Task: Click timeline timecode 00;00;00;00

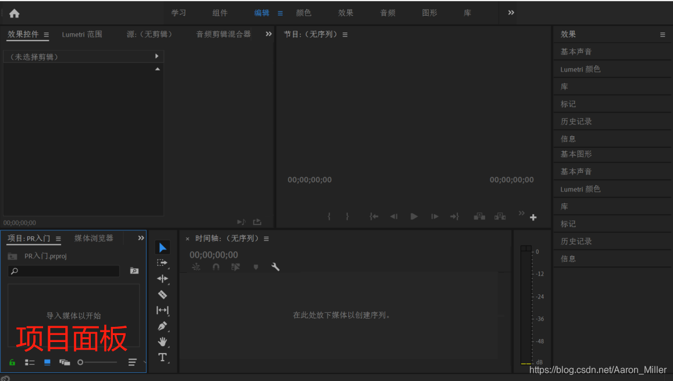Action: (213, 255)
